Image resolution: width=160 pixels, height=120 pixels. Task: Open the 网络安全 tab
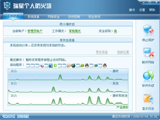click(54, 17)
